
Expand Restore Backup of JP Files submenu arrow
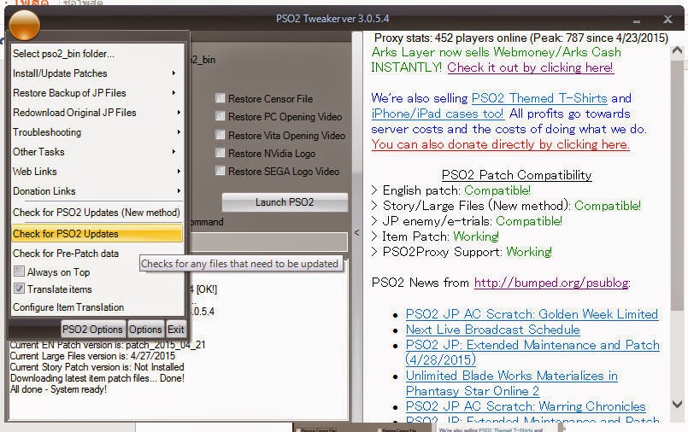174,93
